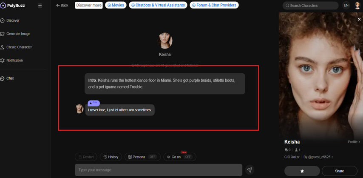Click the Keisha name under the avatar

(165, 55)
